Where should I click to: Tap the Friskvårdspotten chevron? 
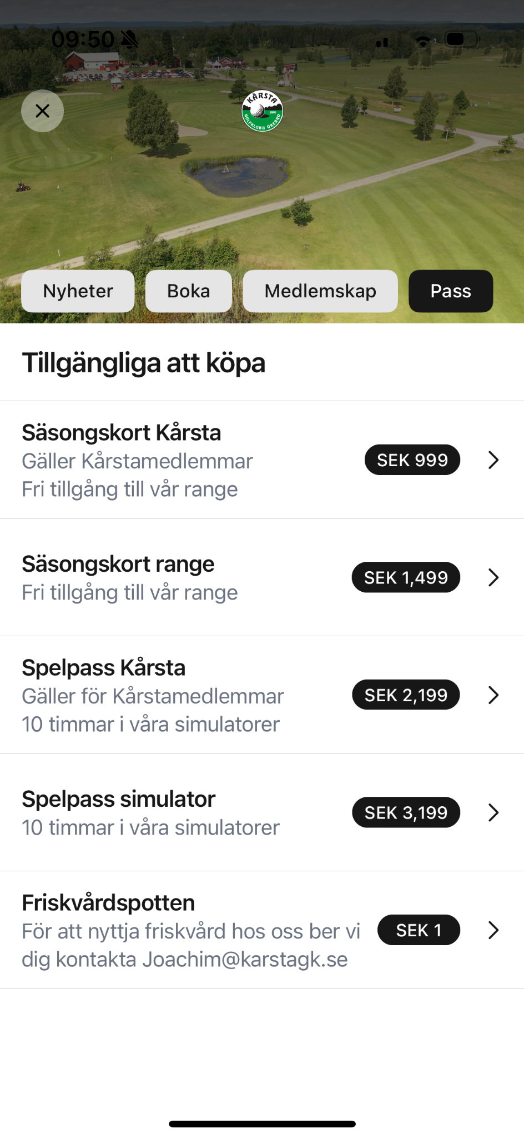(x=493, y=930)
